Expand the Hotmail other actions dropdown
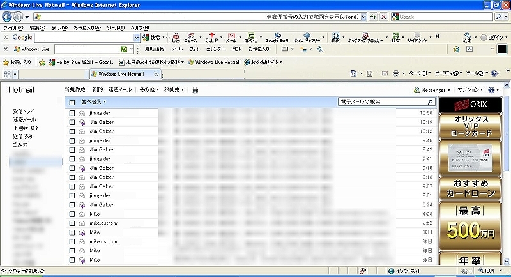 tap(149, 90)
